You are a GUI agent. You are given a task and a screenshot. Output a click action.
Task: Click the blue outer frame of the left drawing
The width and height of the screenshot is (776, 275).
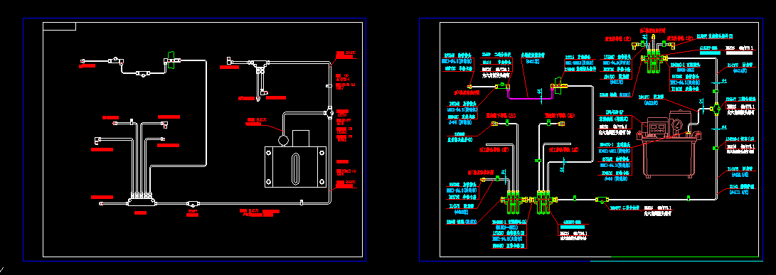pyautogui.click(x=194, y=18)
